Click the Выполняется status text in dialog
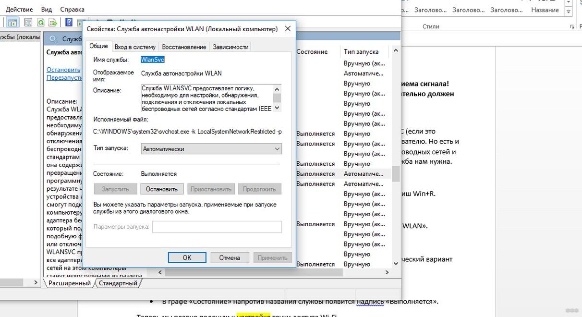Image resolution: width=582 pixels, height=317 pixels. [159, 174]
